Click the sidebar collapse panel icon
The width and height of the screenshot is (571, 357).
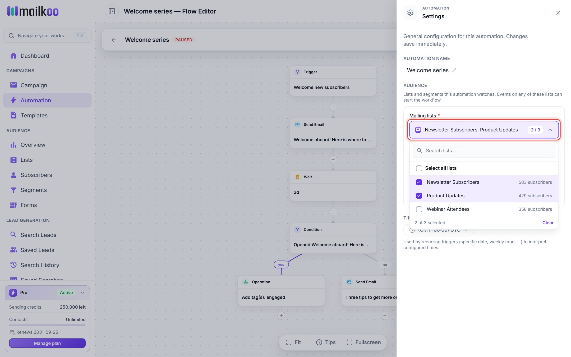pos(112,11)
